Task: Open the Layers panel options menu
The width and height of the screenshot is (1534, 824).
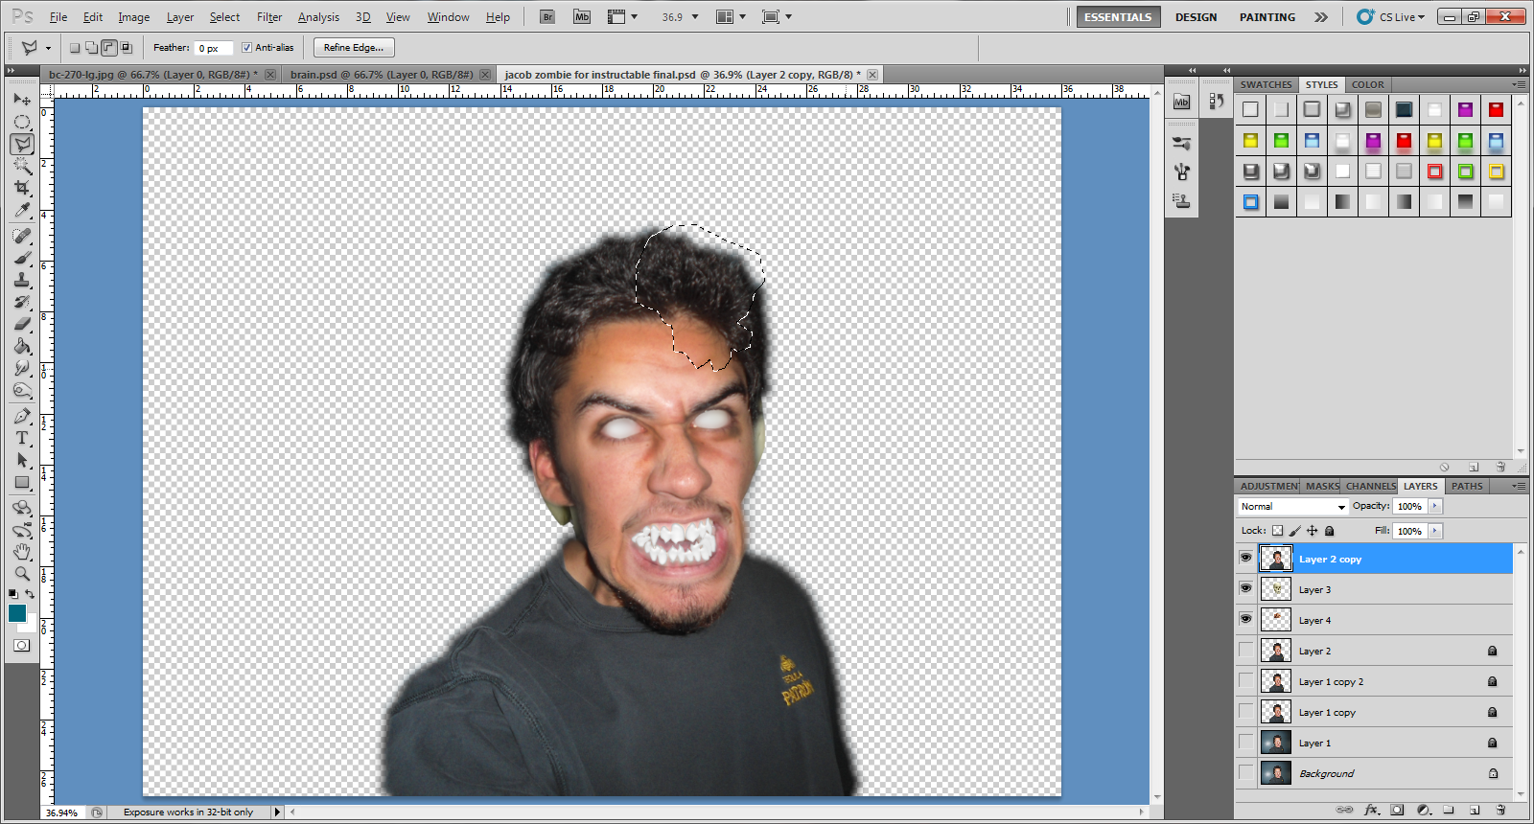Action: [1519, 486]
